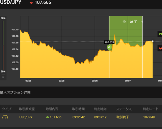Click the clock history icon beside 終了
The height and width of the screenshot is (129, 162).
click(124, 22)
